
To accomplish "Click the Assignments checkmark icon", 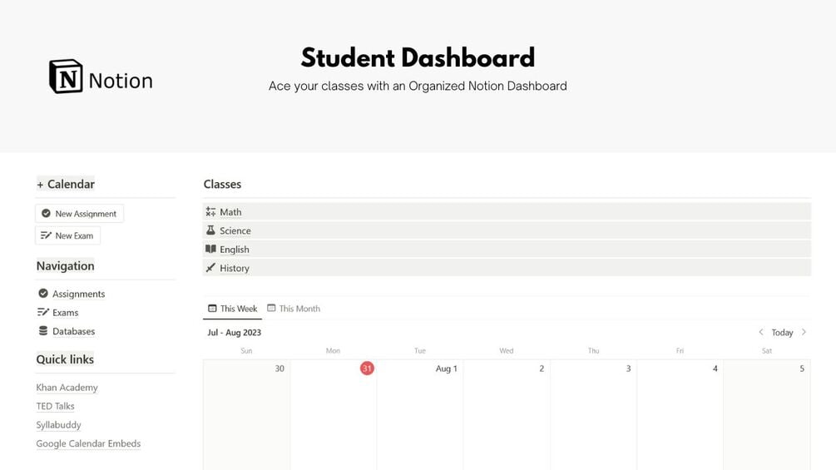I will [x=43, y=294].
